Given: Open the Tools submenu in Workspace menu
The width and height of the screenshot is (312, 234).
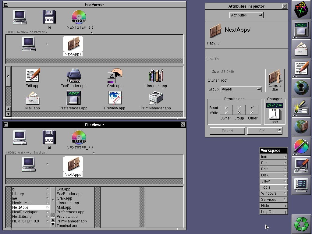Looking at the screenshot, I should 273,187.
